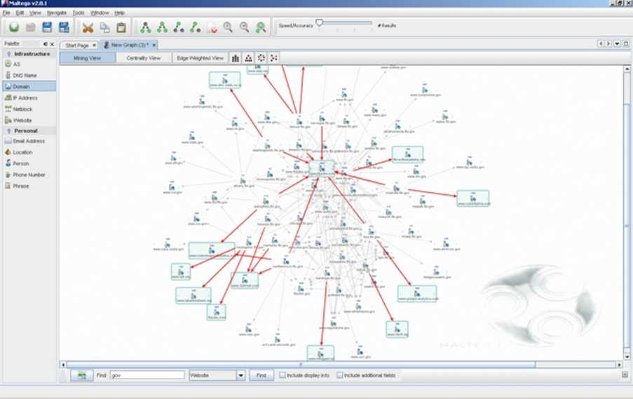Click the Zoom Out magnifier icon
The image size is (633, 399).
tap(244, 27)
